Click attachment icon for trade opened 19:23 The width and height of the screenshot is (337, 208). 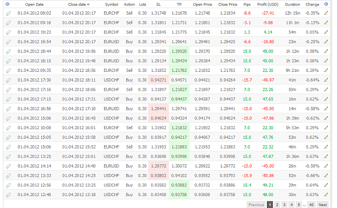coord(8,32)
